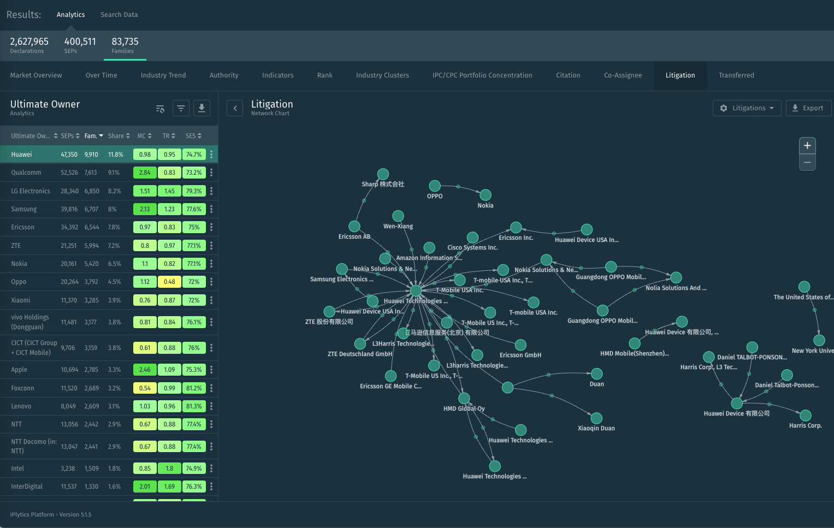Show the 2,627,965 Declarations count
The height and width of the screenshot is (528, 834).
(x=29, y=45)
